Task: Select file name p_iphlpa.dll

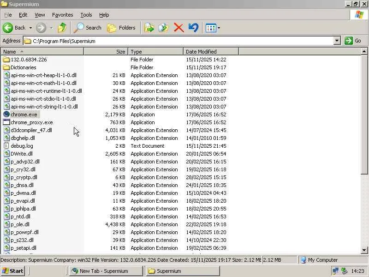Action: point(24,209)
